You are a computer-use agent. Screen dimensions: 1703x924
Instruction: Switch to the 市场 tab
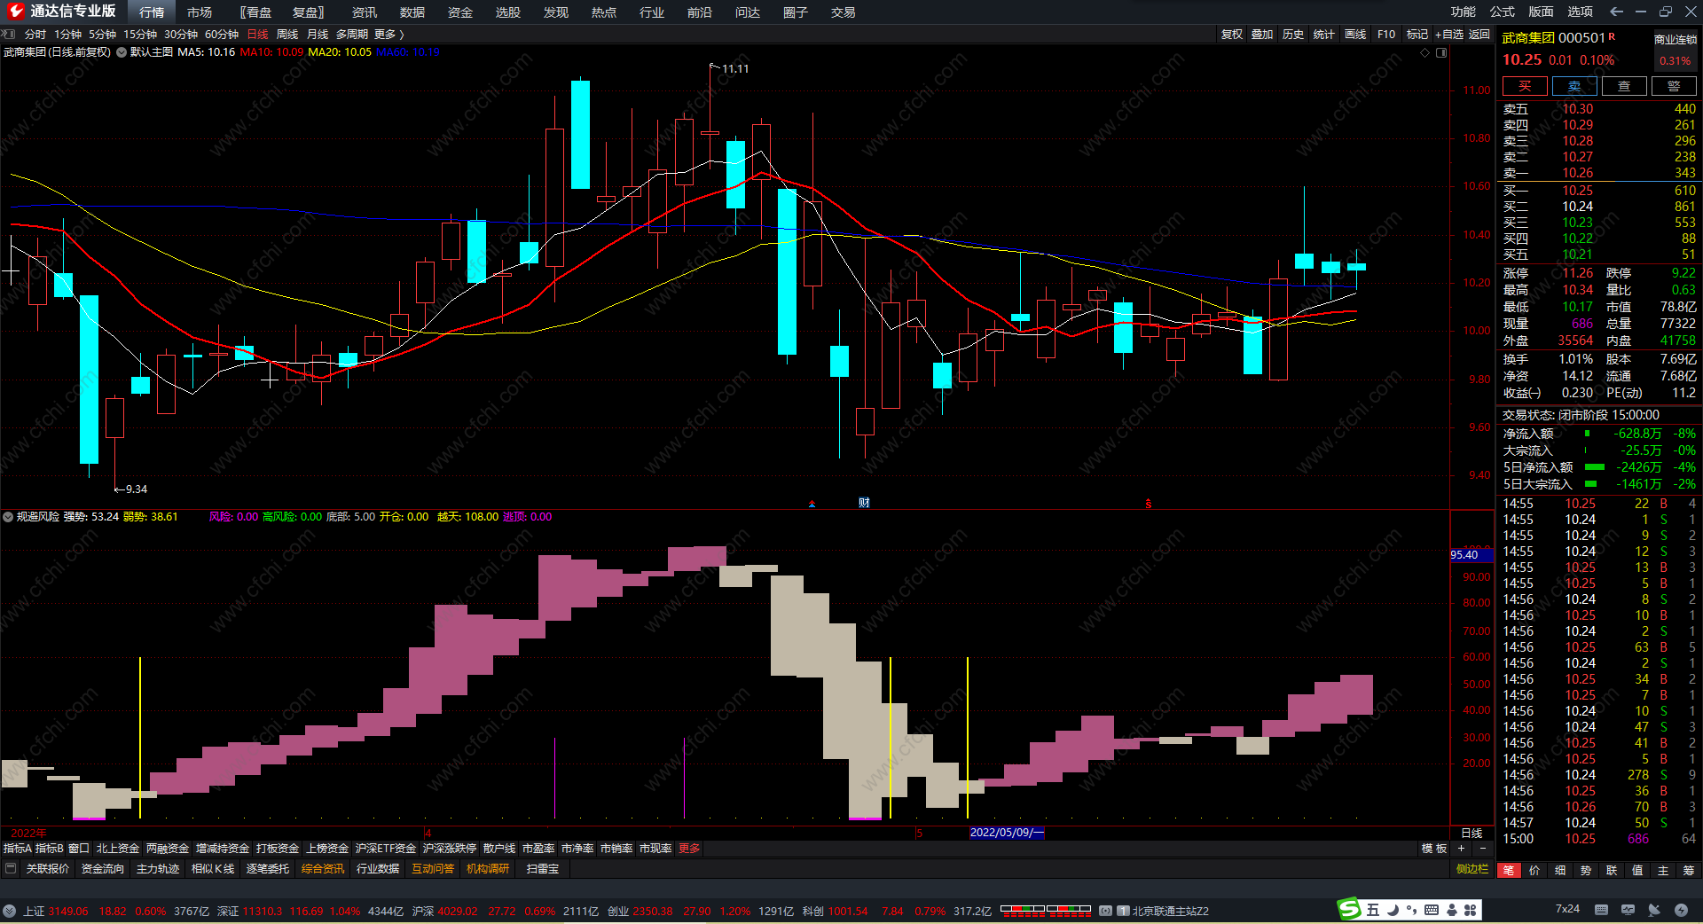click(x=200, y=12)
